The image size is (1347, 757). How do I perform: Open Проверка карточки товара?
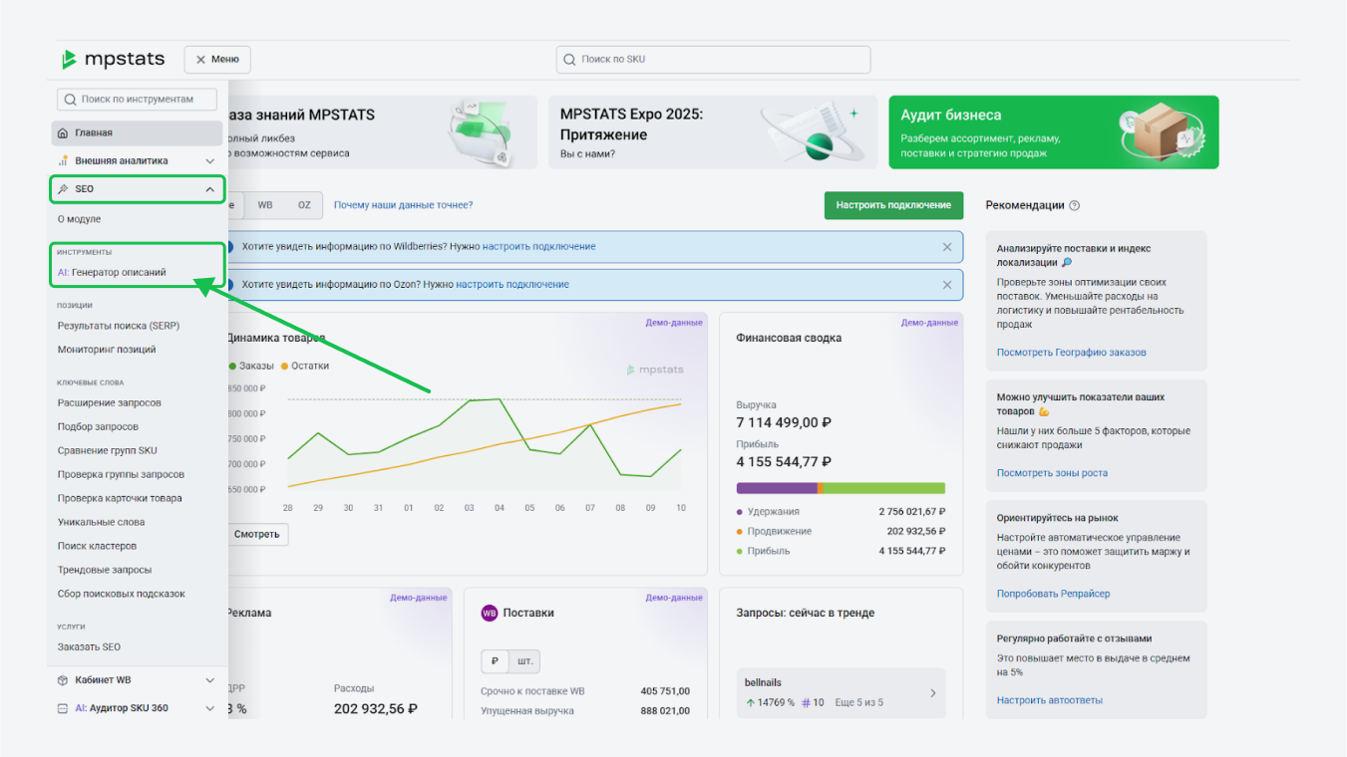point(120,499)
